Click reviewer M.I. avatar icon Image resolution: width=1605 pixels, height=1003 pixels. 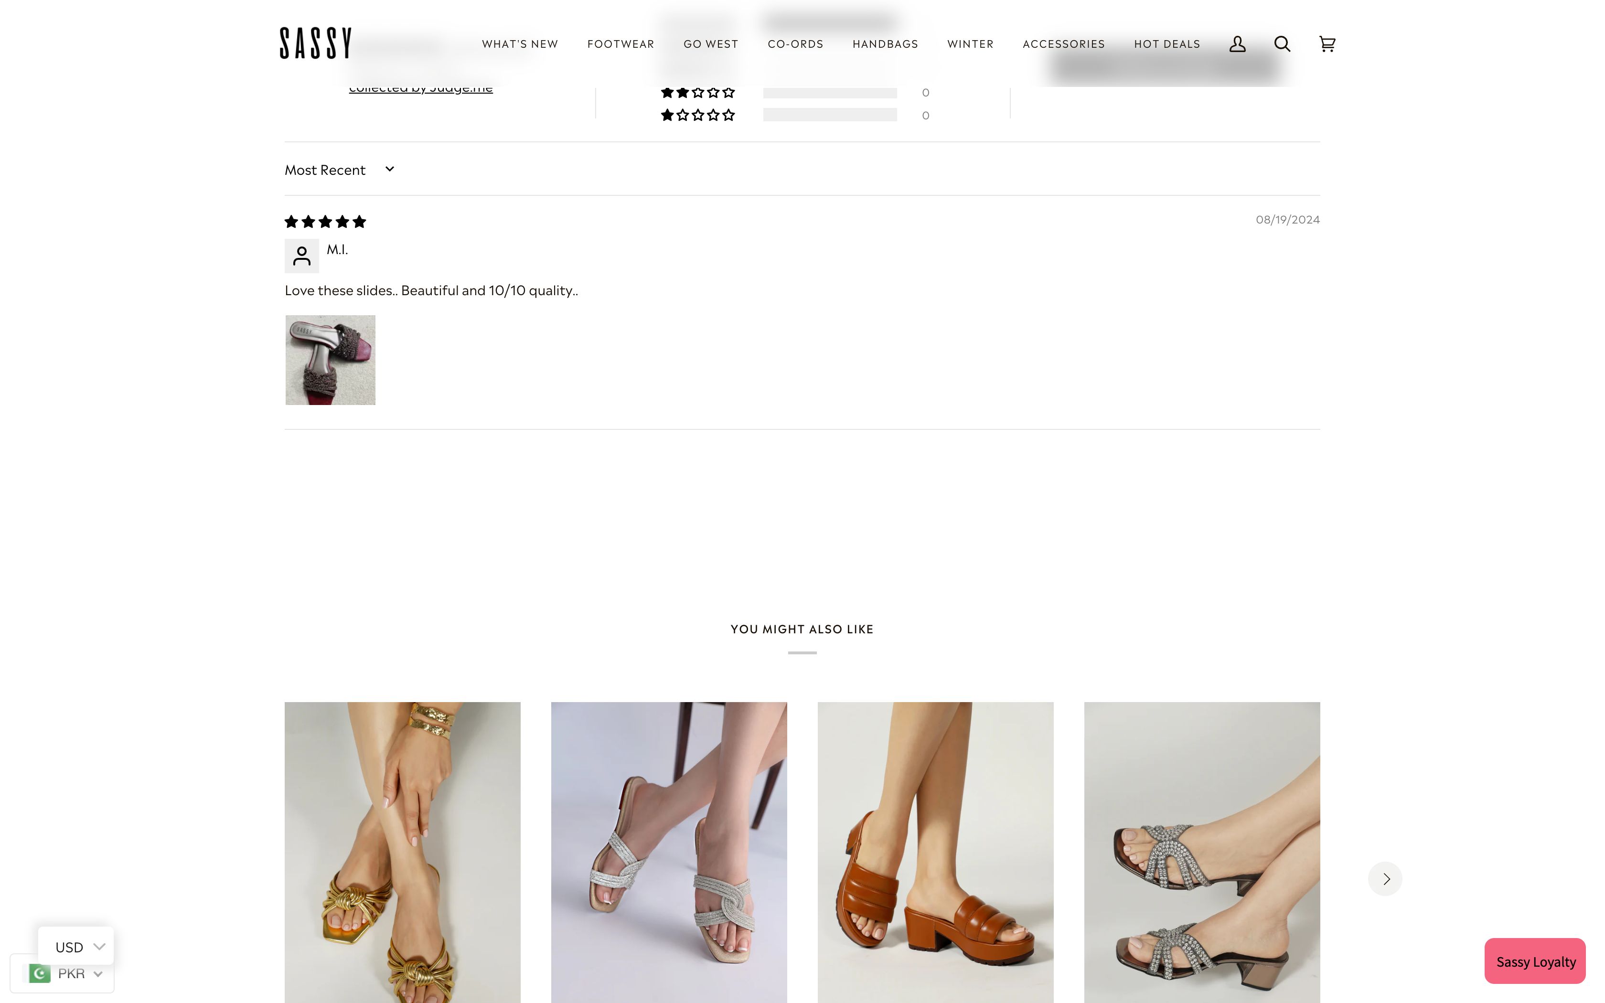click(x=302, y=256)
